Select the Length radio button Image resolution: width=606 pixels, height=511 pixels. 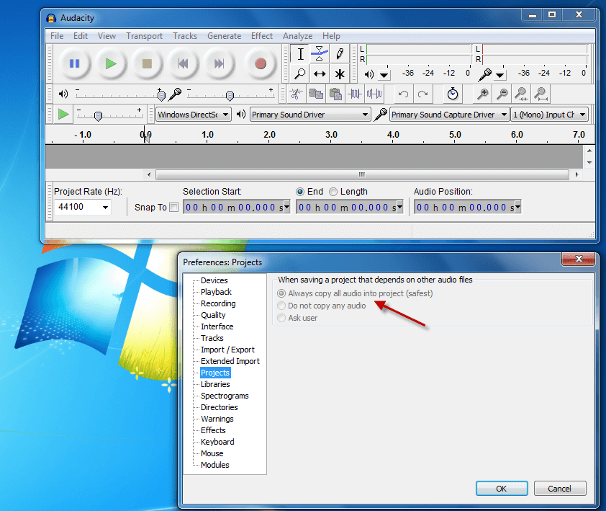333,192
